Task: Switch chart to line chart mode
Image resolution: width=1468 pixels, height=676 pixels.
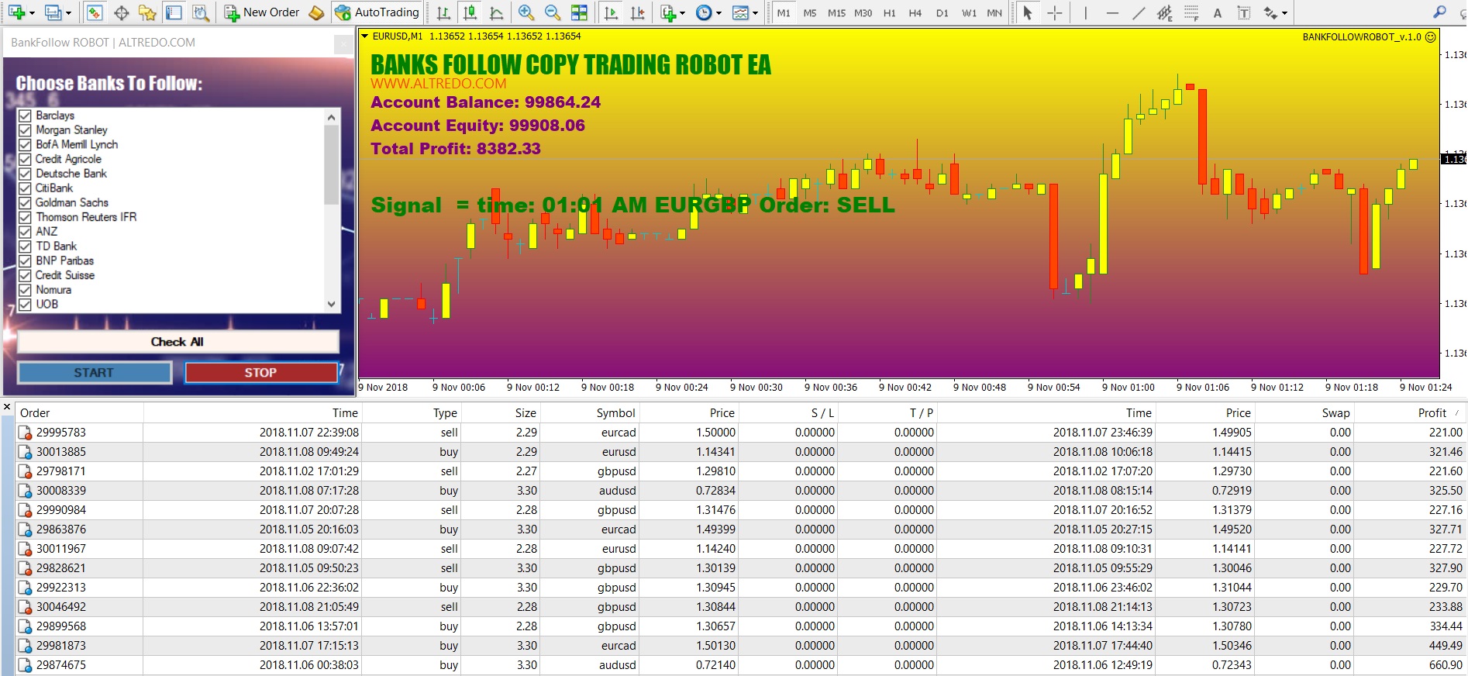Action: pyautogui.click(x=497, y=12)
